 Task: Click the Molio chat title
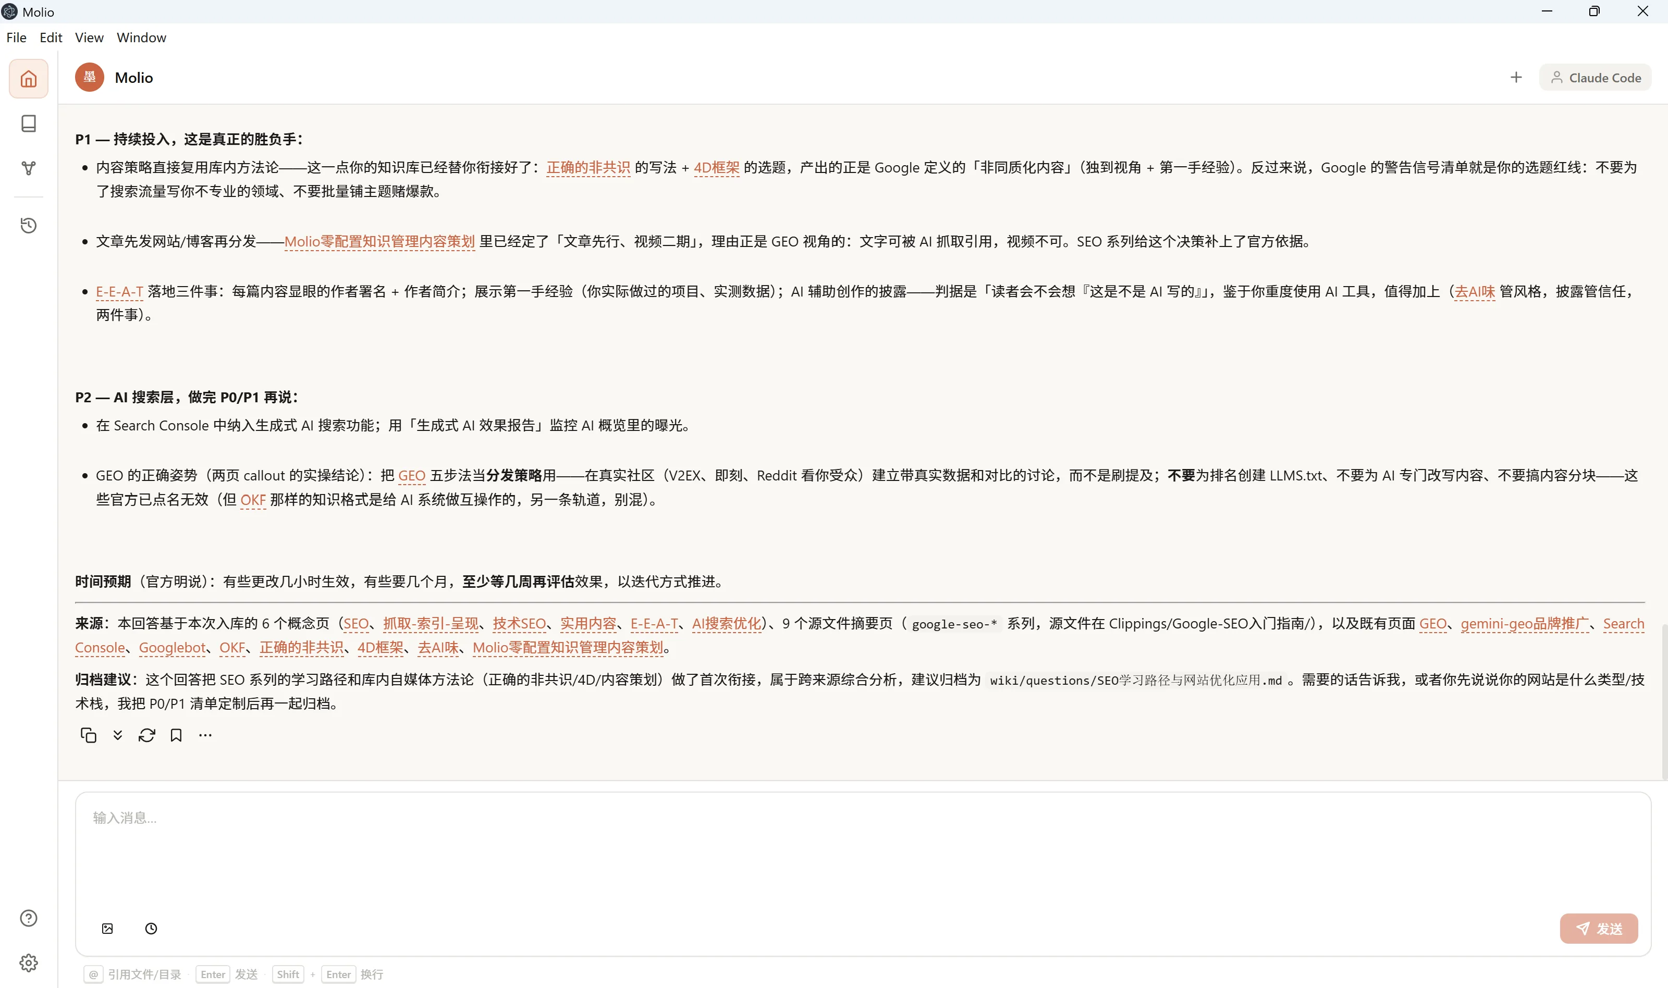tap(134, 77)
